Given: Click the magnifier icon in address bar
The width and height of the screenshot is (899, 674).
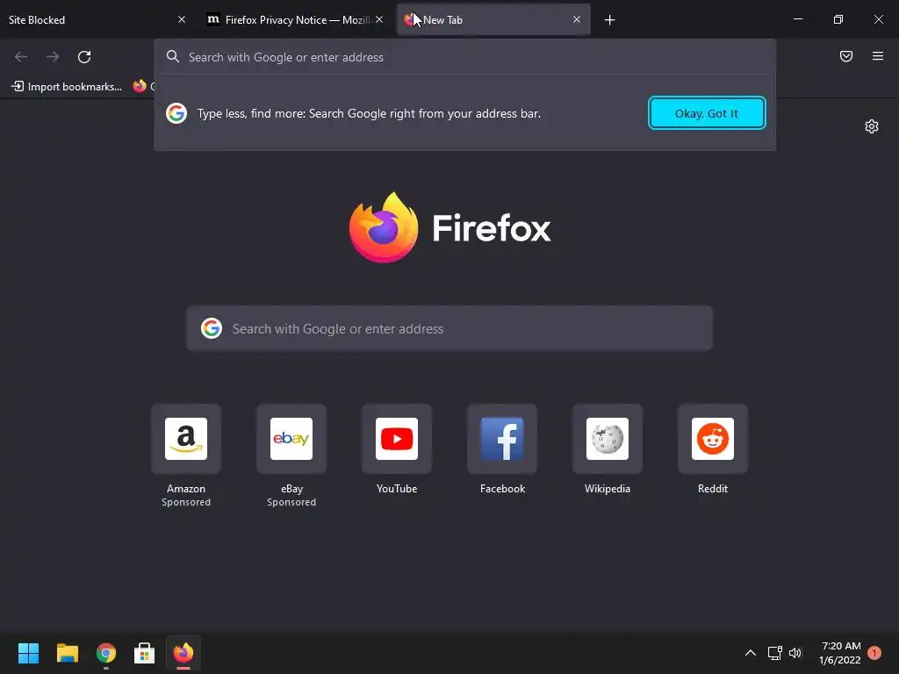Looking at the screenshot, I should (173, 56).
